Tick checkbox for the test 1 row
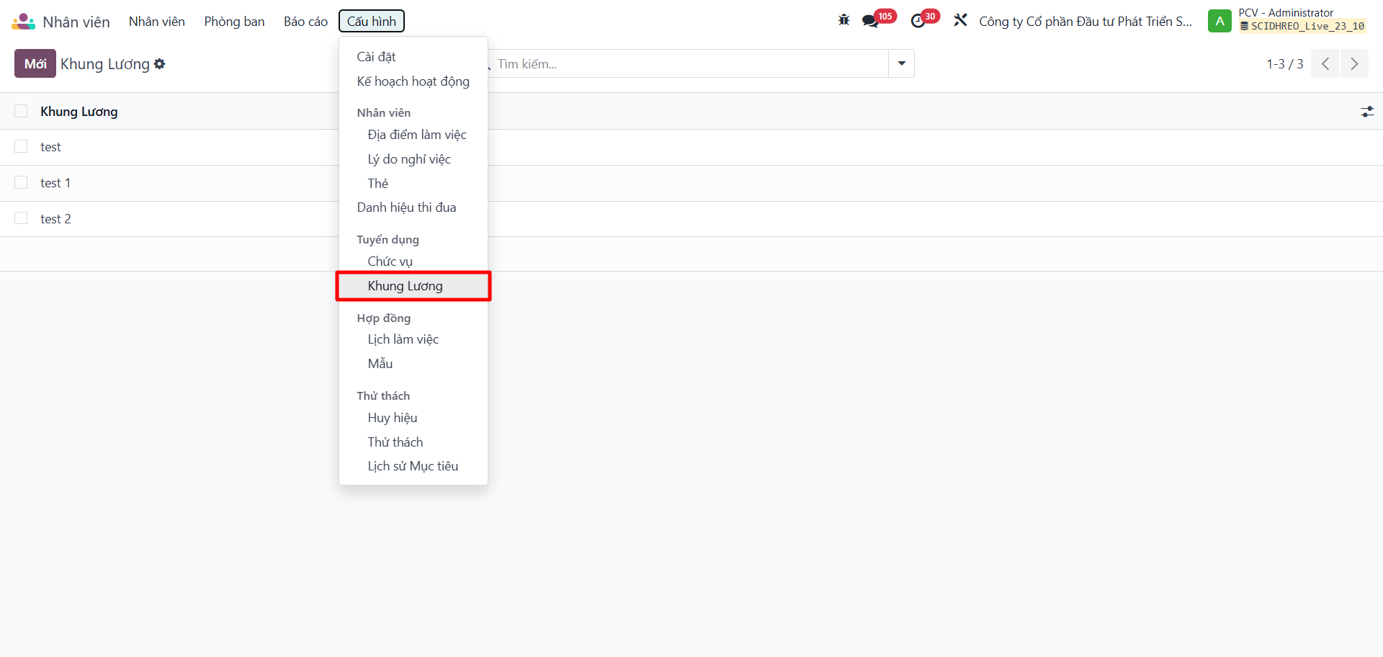Screen dimensions: 1383x657 point(21,182)
